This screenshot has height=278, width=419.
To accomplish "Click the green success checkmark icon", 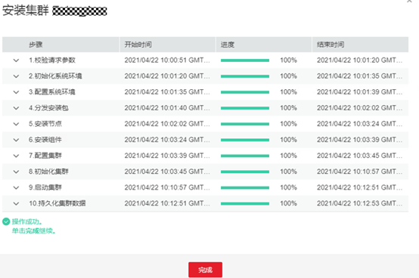I will [6, 221].
